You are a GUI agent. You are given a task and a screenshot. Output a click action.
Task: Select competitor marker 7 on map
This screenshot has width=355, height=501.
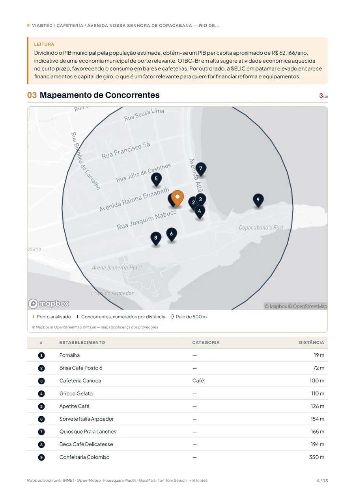tap(201, 169)
